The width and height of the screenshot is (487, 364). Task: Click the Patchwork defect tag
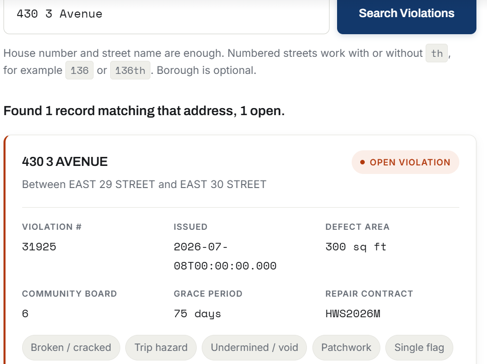[346, 347]
